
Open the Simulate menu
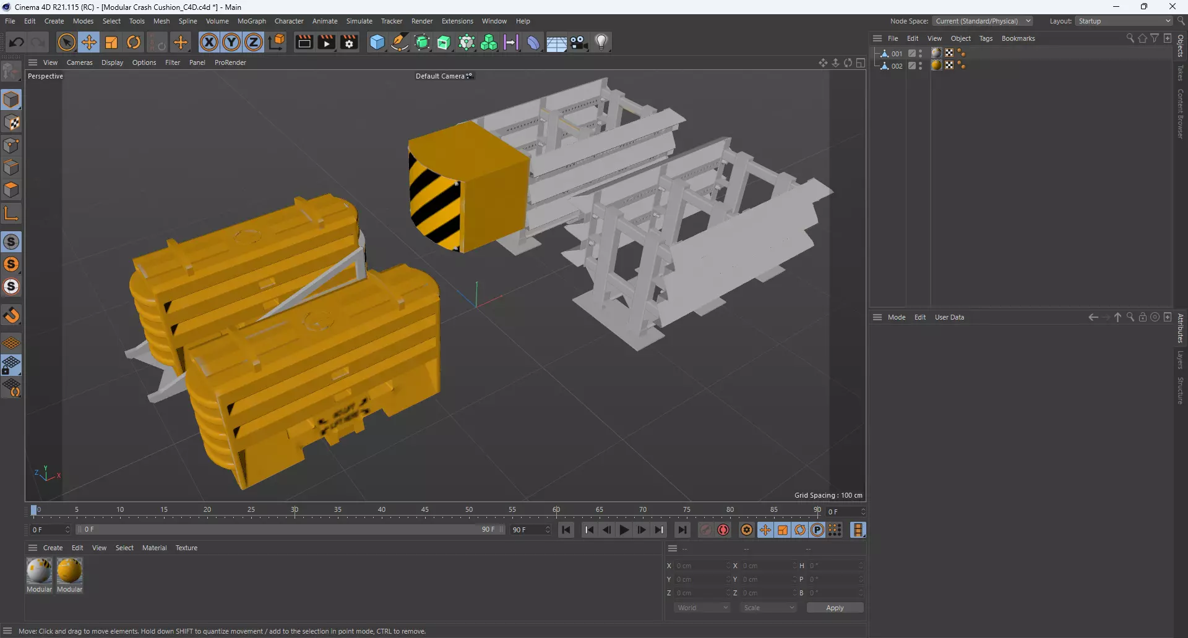click(359, 21)
